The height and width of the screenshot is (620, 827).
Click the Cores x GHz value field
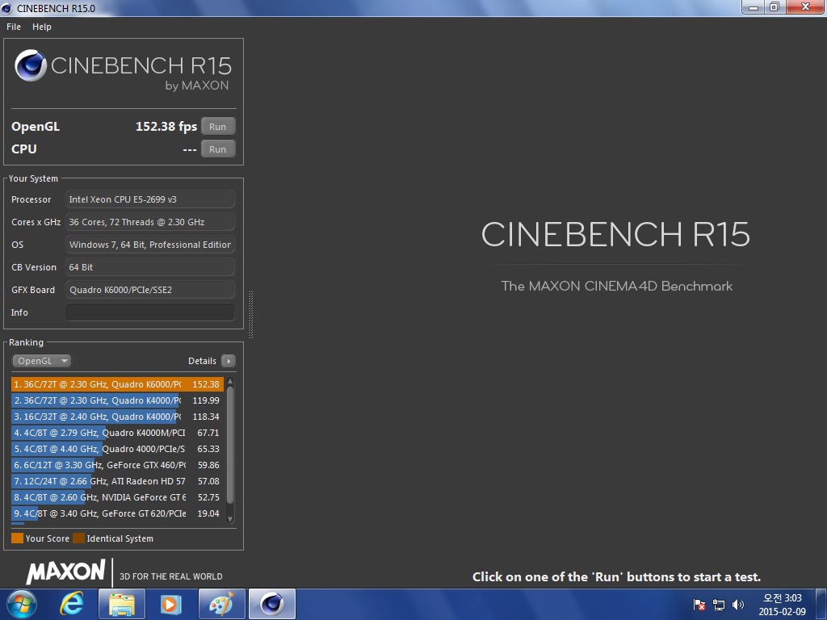coord(149,222)
